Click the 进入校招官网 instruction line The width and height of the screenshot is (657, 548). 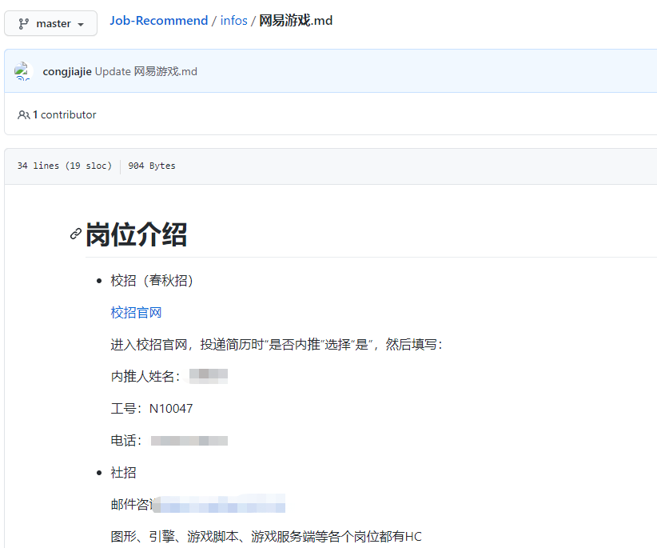tap(277, 345)
